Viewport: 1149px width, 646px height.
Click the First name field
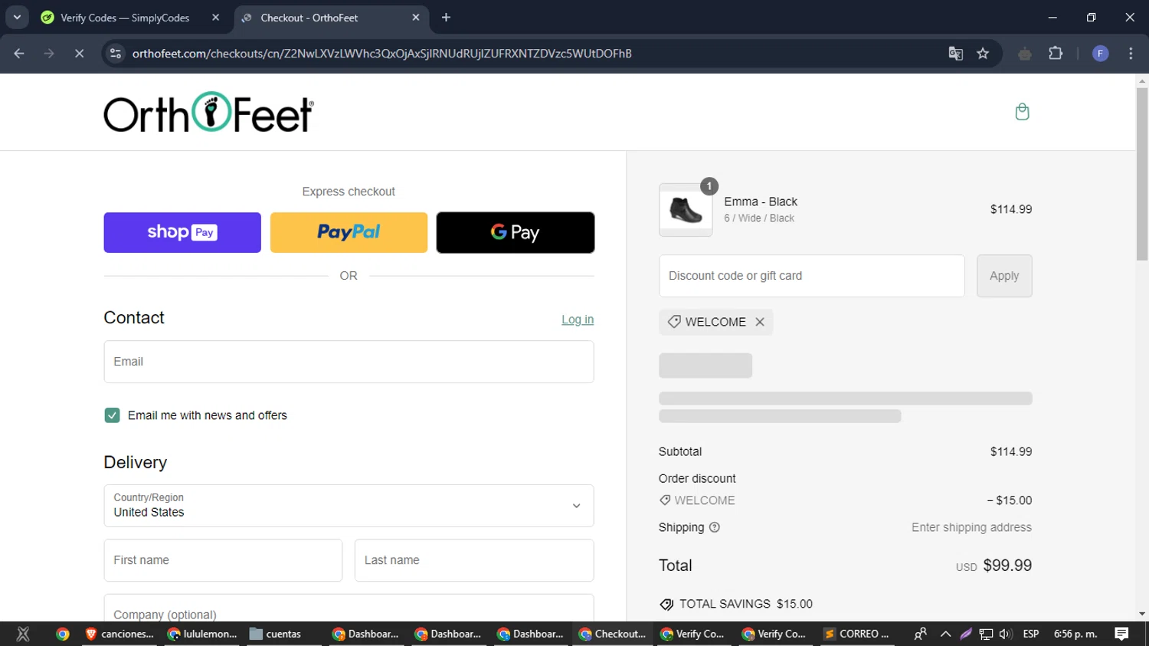223,560
